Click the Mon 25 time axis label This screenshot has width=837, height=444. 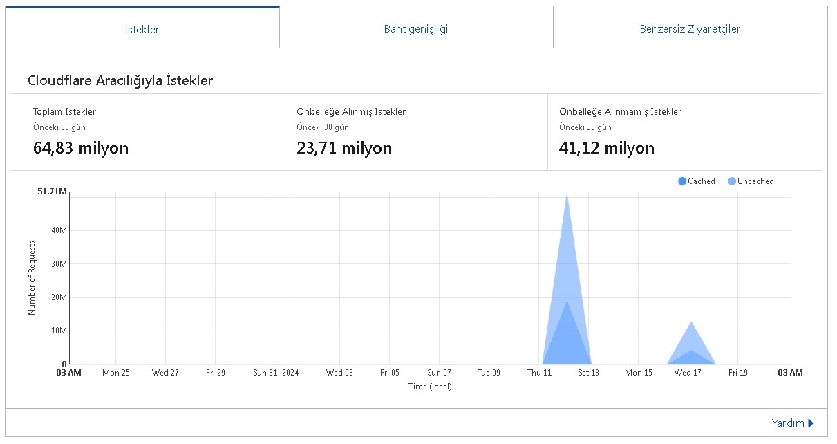coord(115,373)
